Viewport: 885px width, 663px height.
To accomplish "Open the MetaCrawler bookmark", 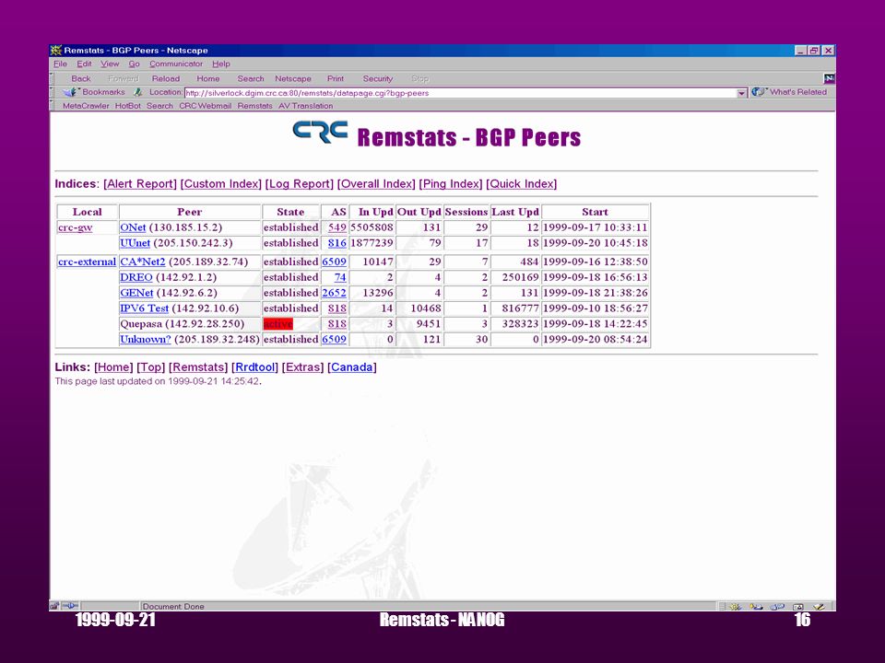I will [86, 105].
